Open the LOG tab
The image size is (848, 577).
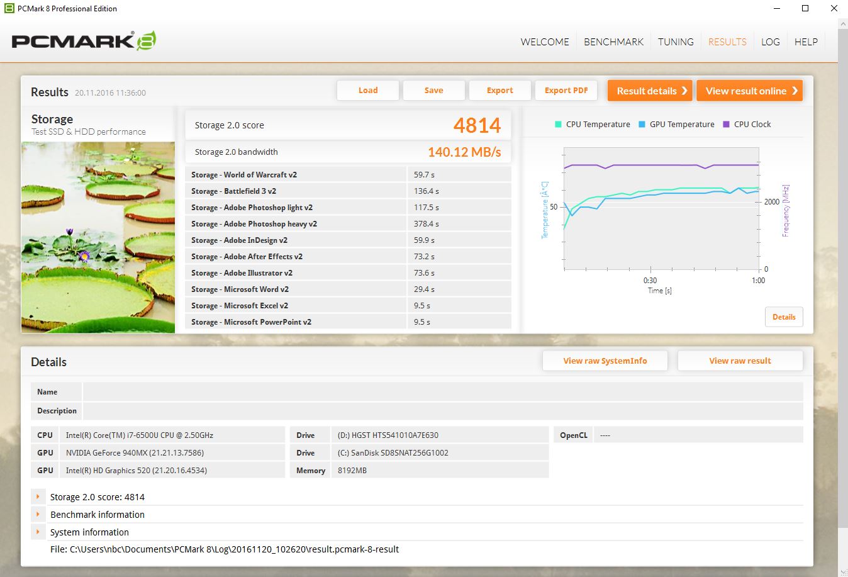pos(770,42)
